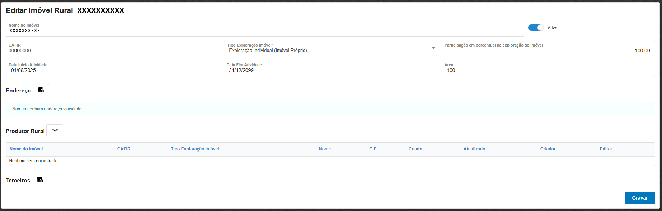Click into the Area field

(548, 71)
